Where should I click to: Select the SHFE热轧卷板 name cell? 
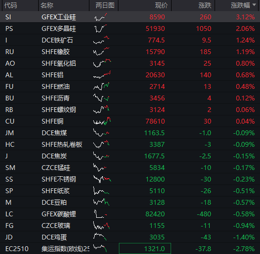(x=62, y=145)
